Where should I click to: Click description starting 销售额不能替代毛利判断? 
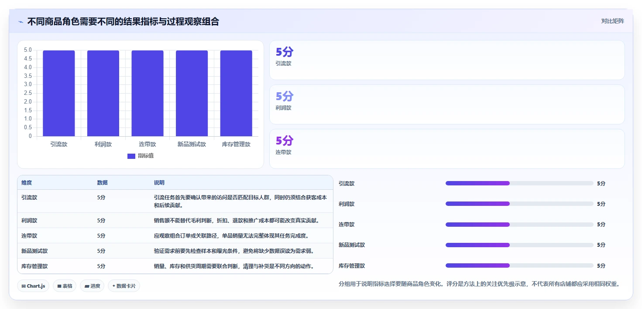tap(237, 221)
